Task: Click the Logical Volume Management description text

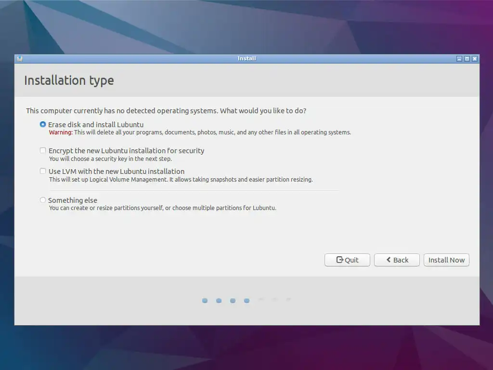Action: (181, 180)
